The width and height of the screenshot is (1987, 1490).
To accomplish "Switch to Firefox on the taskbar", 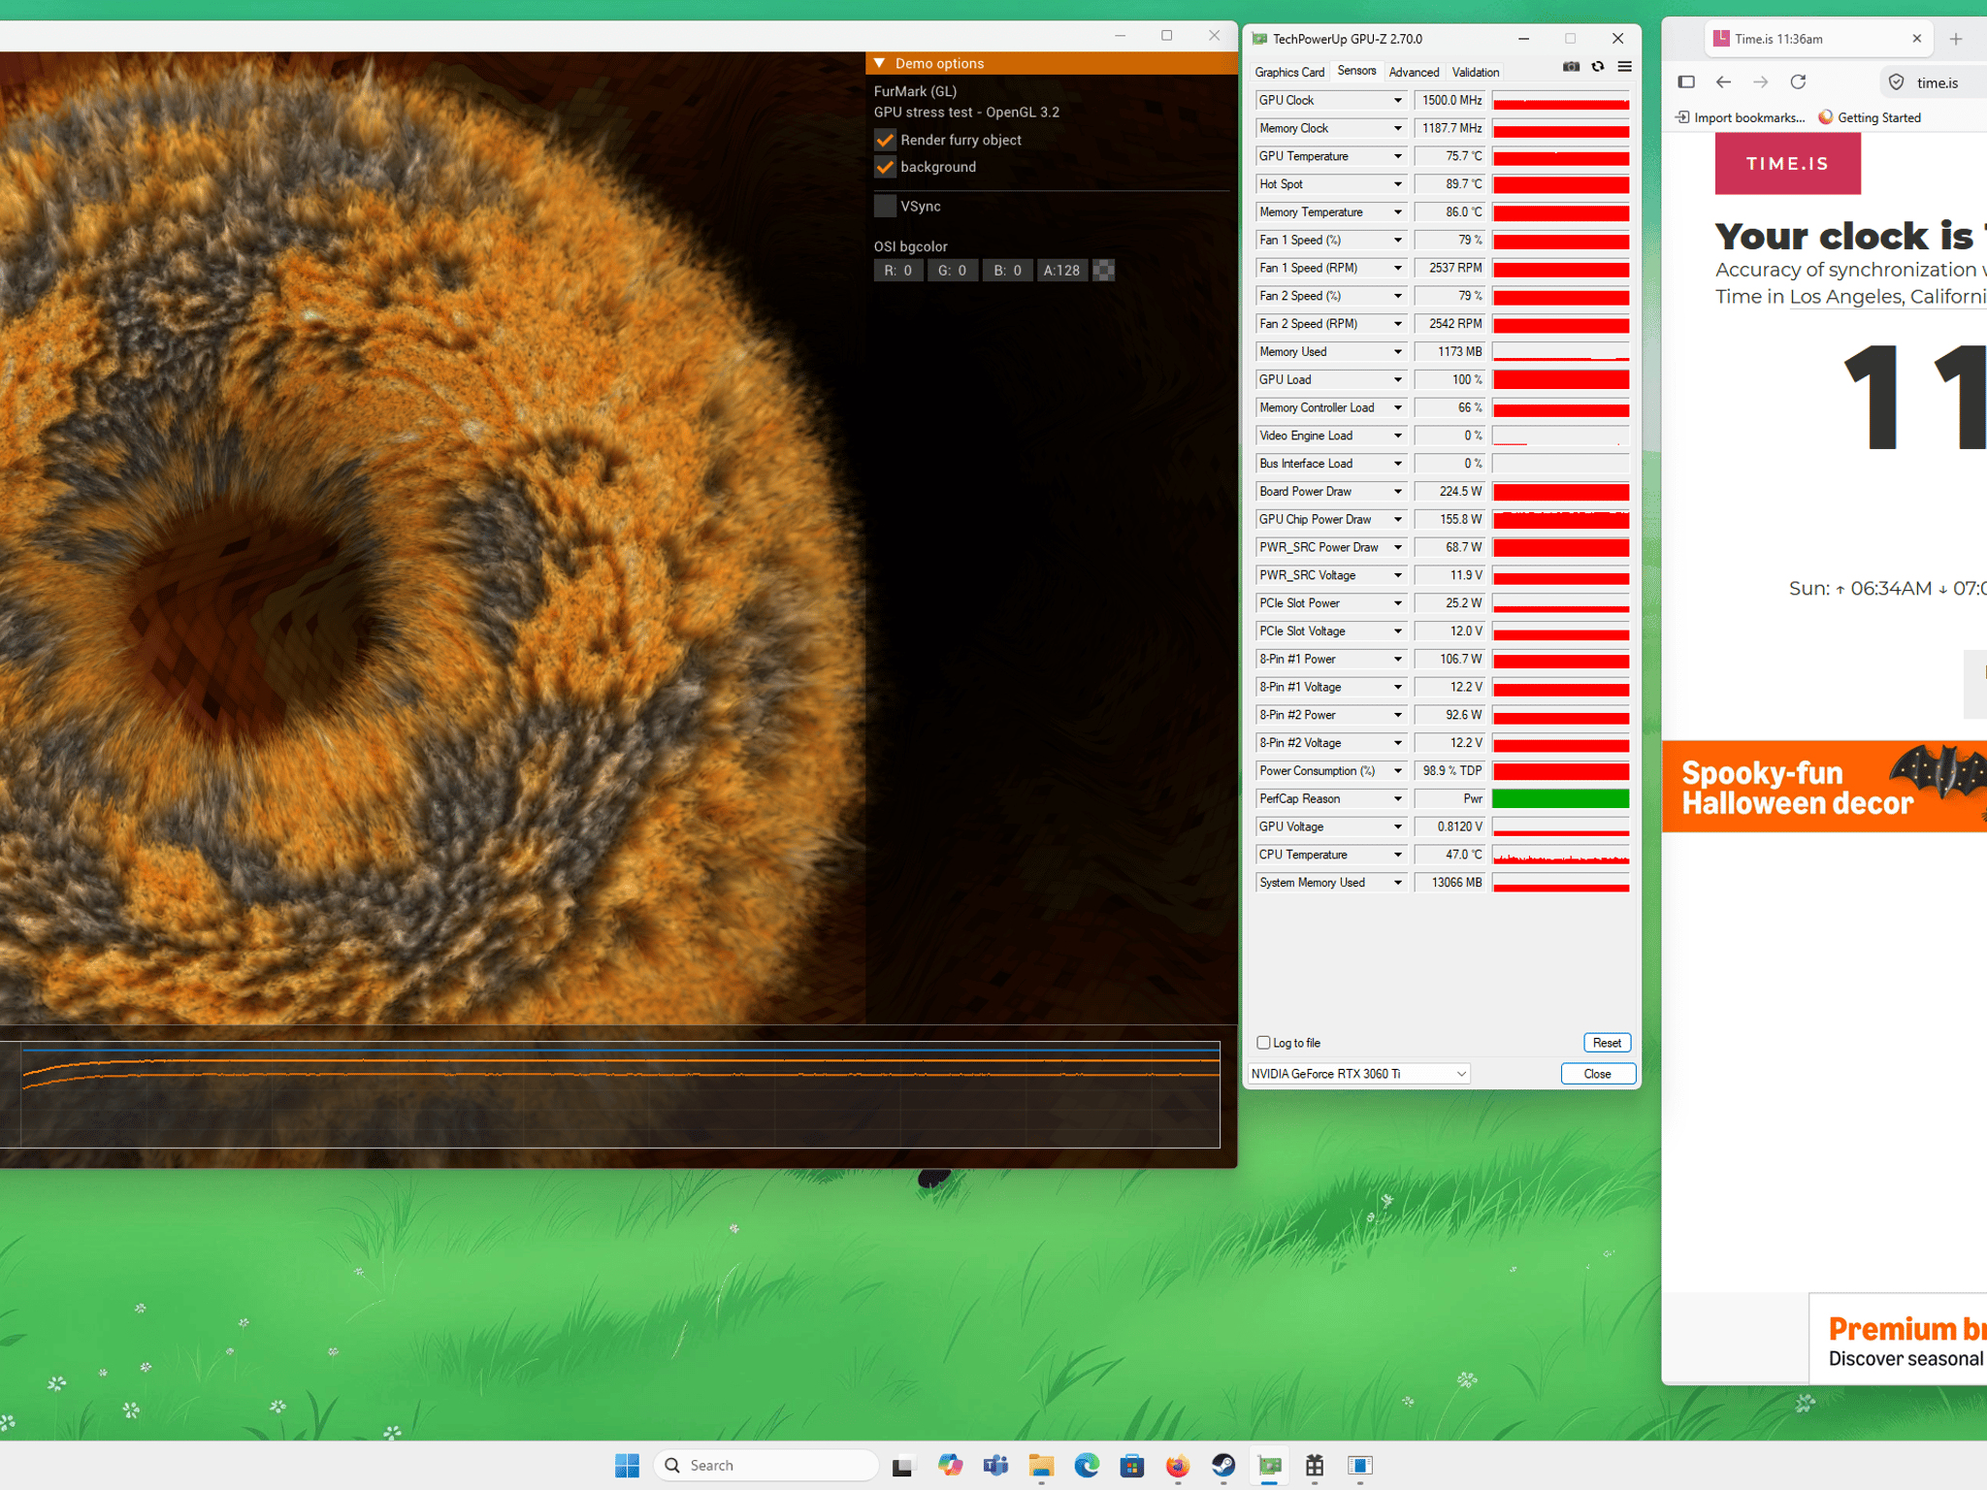I will tap(1178, 1465).
